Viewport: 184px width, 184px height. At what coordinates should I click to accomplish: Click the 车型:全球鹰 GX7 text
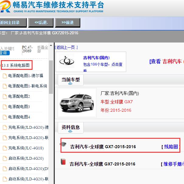tap(116, 102)
